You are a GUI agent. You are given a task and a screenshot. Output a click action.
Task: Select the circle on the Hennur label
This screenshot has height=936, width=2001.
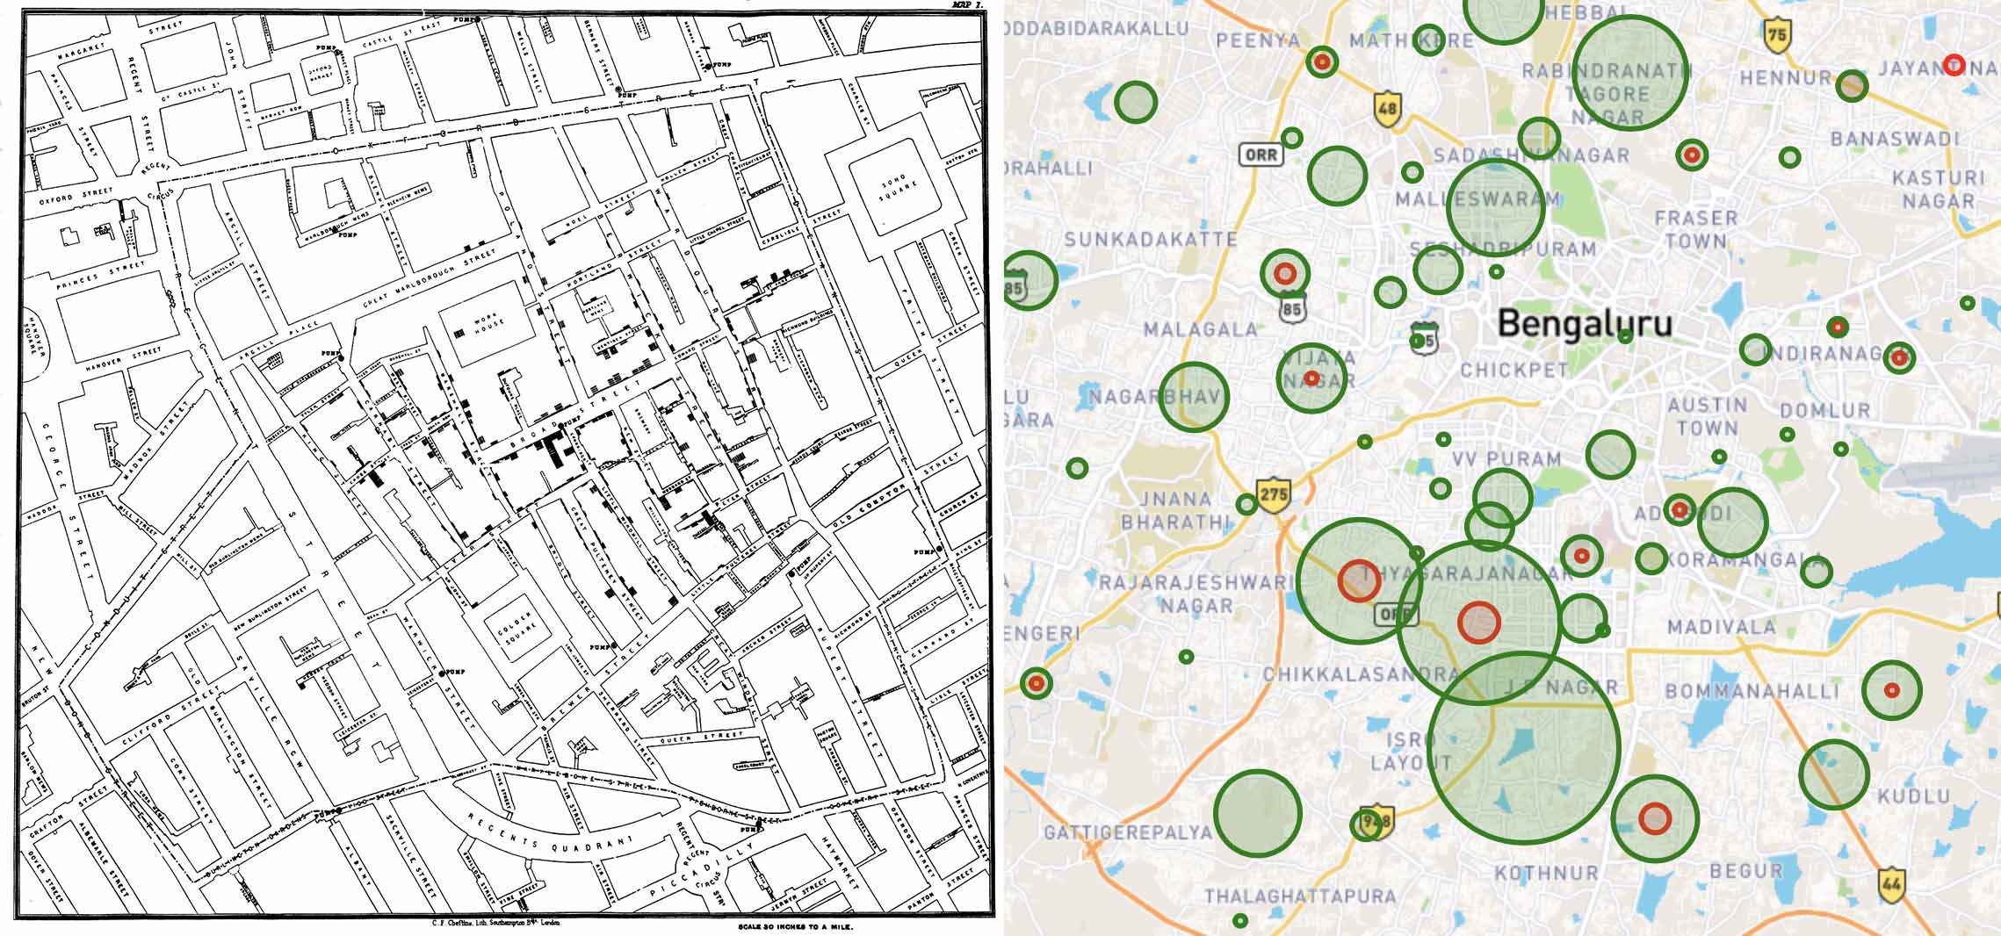[1852, 85]
